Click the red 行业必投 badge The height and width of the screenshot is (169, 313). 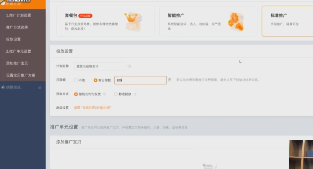86,16
